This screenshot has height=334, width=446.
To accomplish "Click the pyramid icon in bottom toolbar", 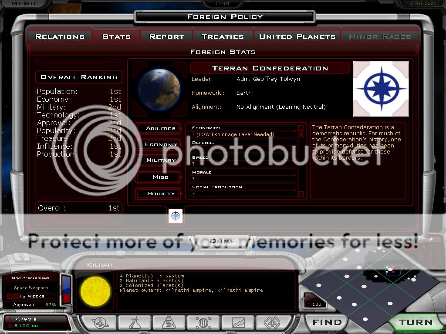I will (x=169, y=323).
